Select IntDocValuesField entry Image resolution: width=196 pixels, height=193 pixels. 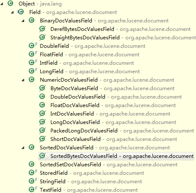pos(110,114)
